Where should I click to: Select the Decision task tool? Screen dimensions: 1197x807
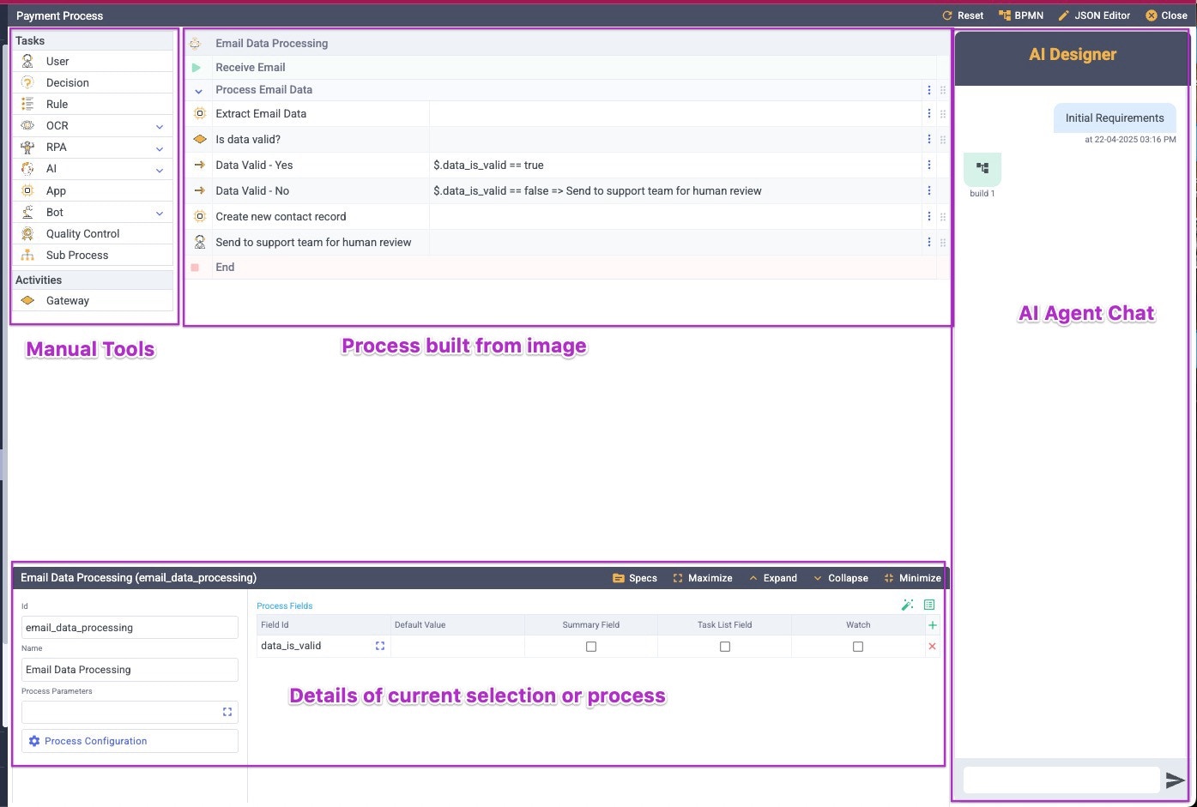[67, 82]
